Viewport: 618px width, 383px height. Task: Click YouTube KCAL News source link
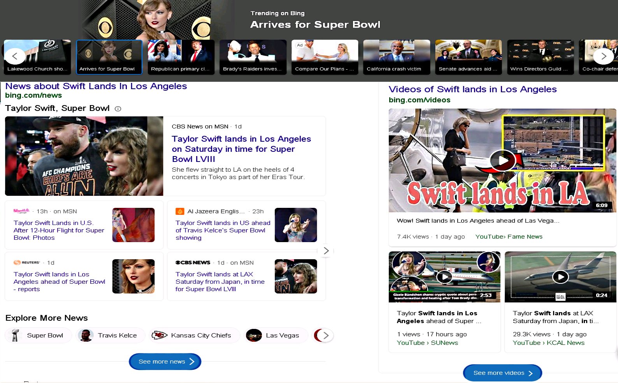point(548,343)
